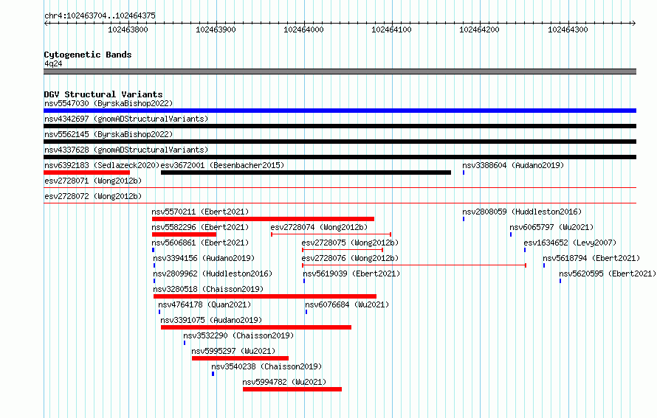Click the red nsv3280518 variant bar
The width and height of the screenshot is (657, 418).
pos(265,296)
